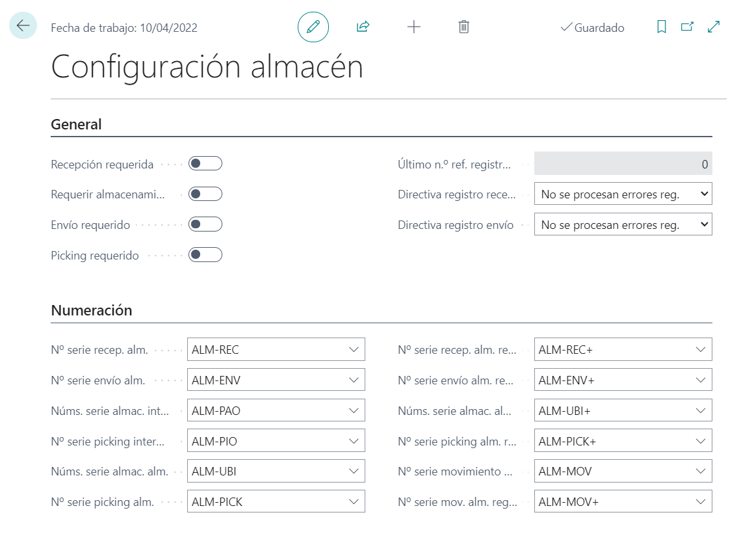Enable the Recepción requerida toggle

click(x=206, y=163)
